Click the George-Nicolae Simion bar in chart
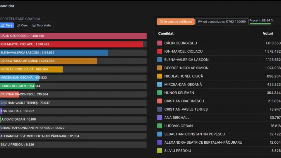Image resolution: width=281 pixels, height=158 pixels. [48, 61]
